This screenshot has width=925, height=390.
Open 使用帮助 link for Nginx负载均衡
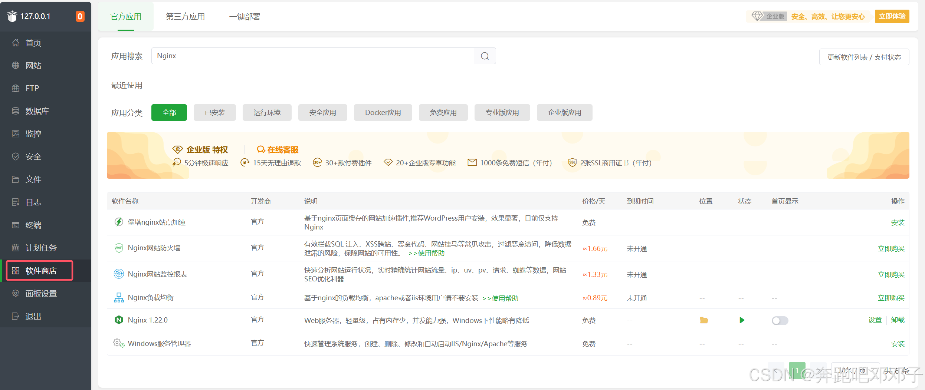tap(500, 298)
